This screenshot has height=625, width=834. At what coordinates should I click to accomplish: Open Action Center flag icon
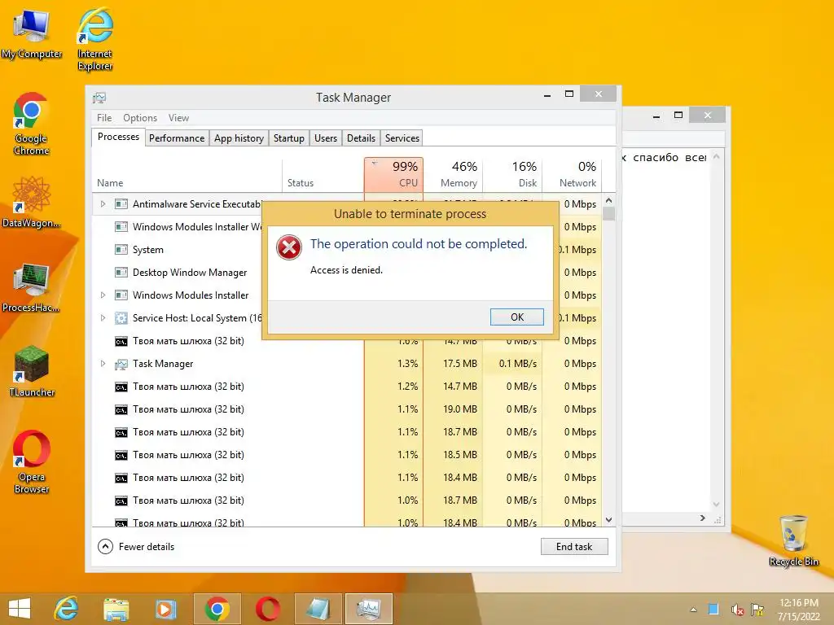757,610
